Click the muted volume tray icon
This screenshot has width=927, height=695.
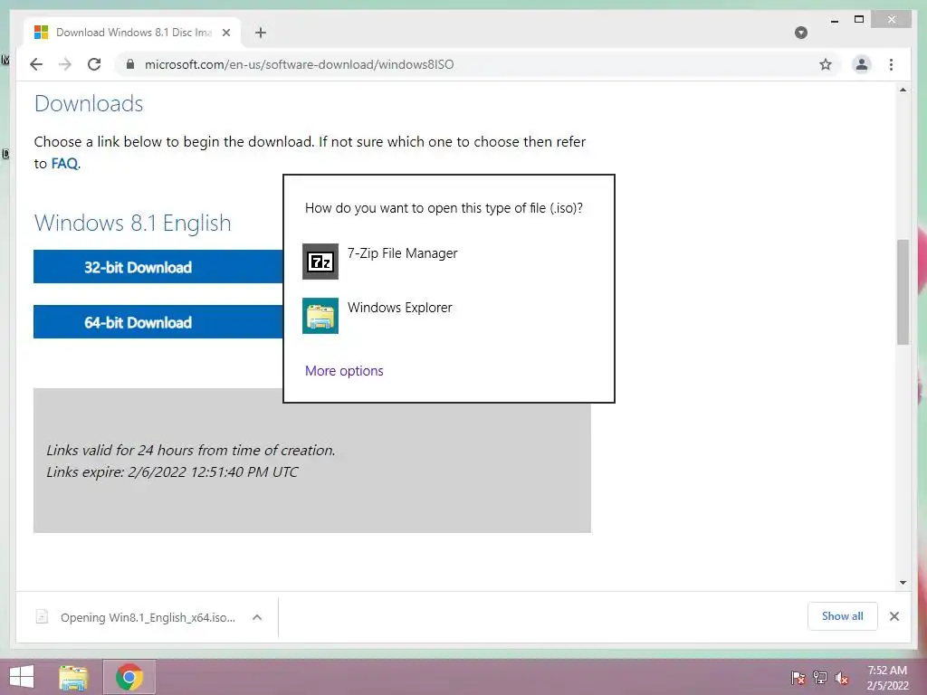pos(842,678)
